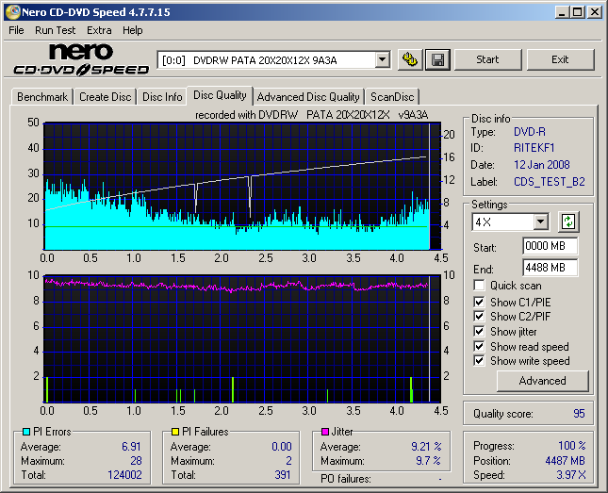Image resolution: width=608 pixels, height=493 pixels.
Task: Switch to the Benchmark tab
Action: [x=42, y=96]
